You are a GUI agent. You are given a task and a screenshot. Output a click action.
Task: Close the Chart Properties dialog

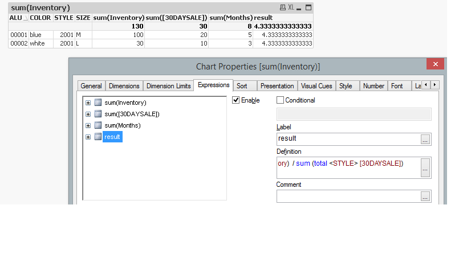435,64
